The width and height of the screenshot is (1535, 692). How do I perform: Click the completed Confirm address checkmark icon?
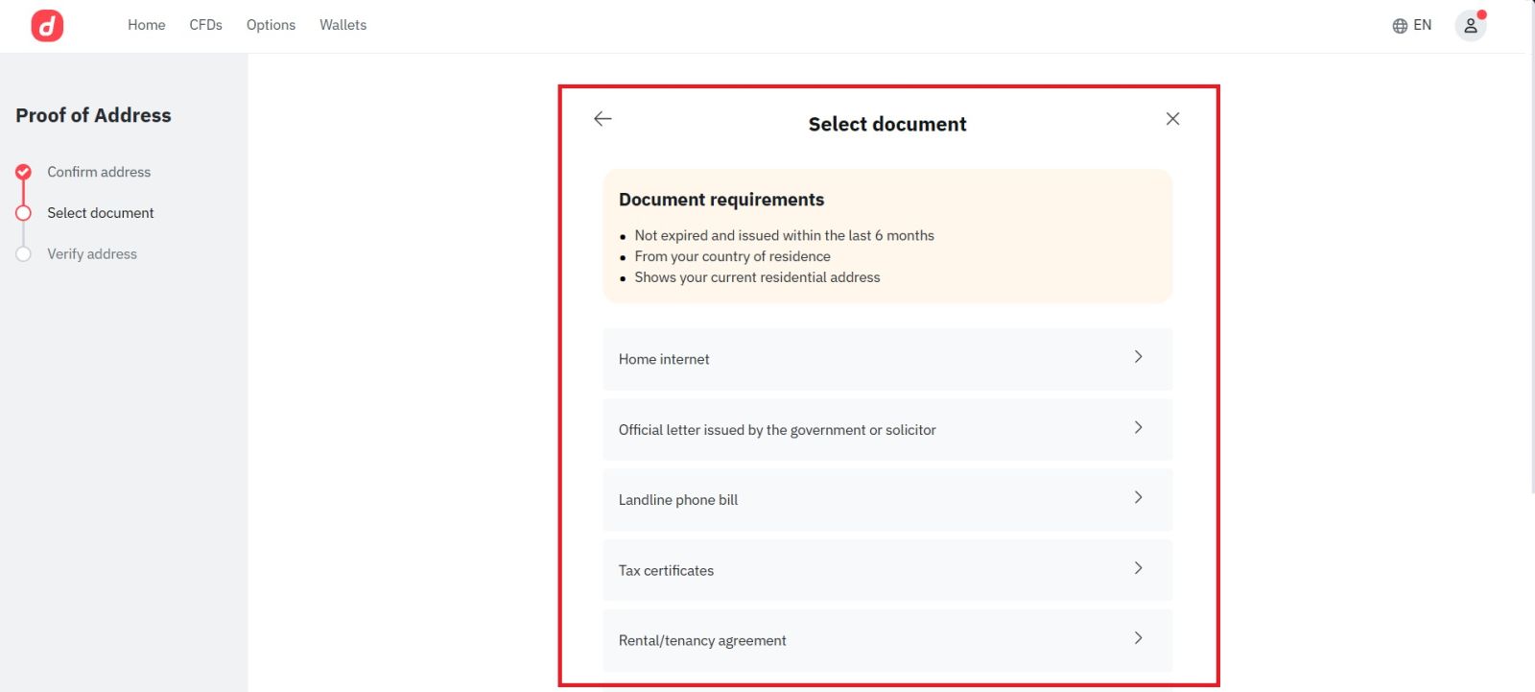tap(24, 172)
